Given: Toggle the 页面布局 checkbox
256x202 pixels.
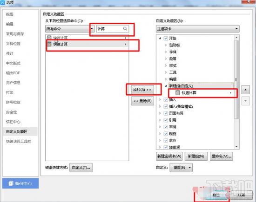Looking at the screenshot, I should point(166,113).
